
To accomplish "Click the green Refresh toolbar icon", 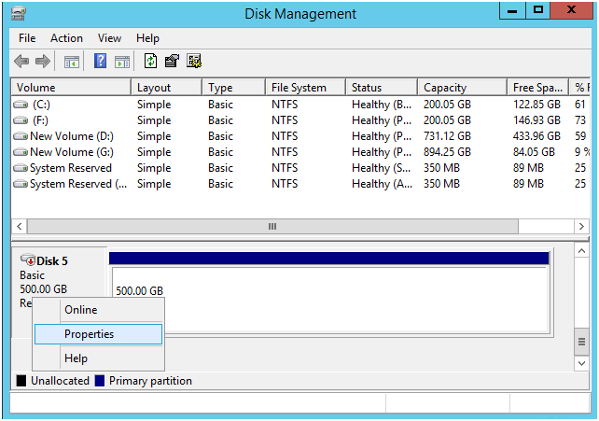I will (150, 61).
